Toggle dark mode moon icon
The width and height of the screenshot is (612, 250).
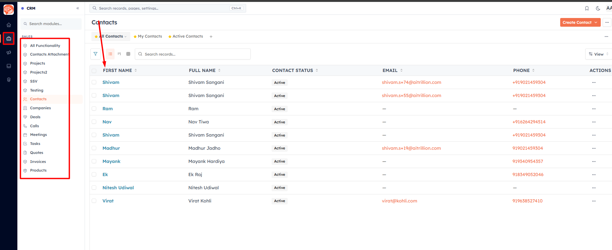pos(598,8)
